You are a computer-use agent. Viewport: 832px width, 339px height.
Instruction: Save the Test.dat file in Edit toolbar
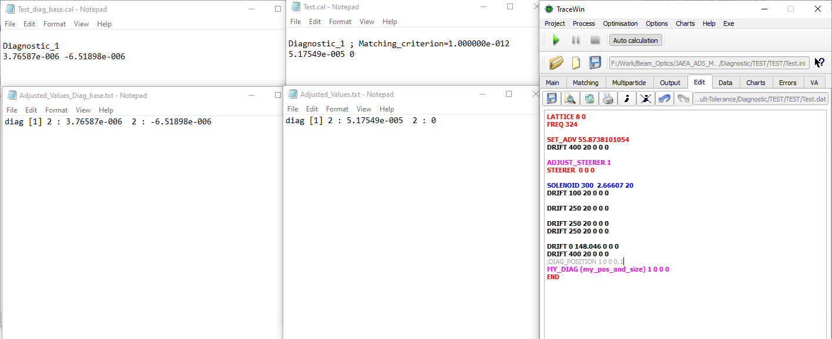coord(552,99)
